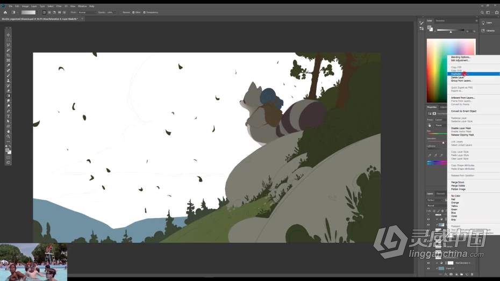Click the Share icon at top right
500x281 pixels.
click(496, 12)
